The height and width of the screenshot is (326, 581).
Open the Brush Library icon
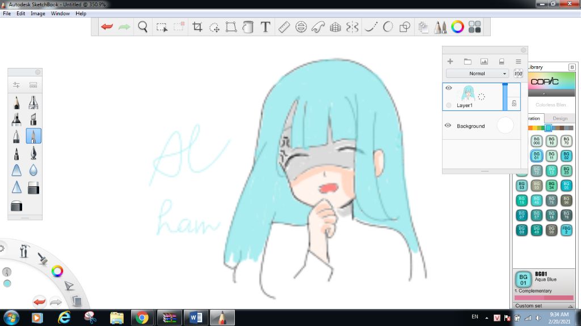33,85
